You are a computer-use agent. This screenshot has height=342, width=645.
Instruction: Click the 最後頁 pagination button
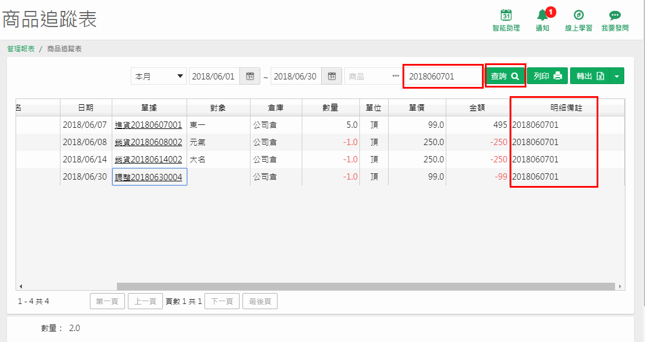tap(260, 301)
